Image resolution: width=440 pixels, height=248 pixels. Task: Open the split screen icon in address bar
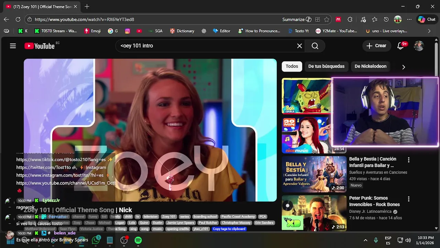point(317,20)
